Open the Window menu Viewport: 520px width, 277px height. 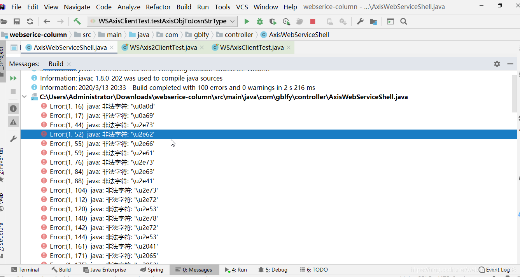coord(266,7)
